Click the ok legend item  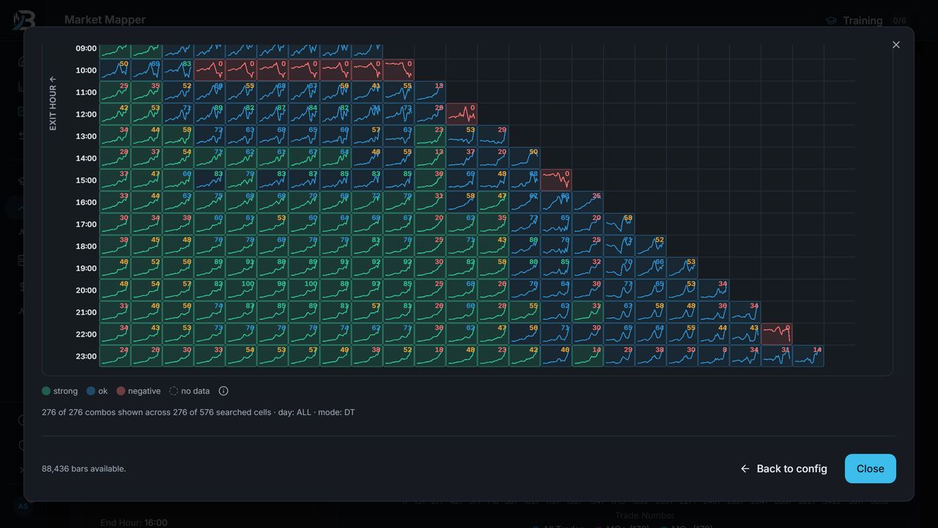tap(97, 391)
